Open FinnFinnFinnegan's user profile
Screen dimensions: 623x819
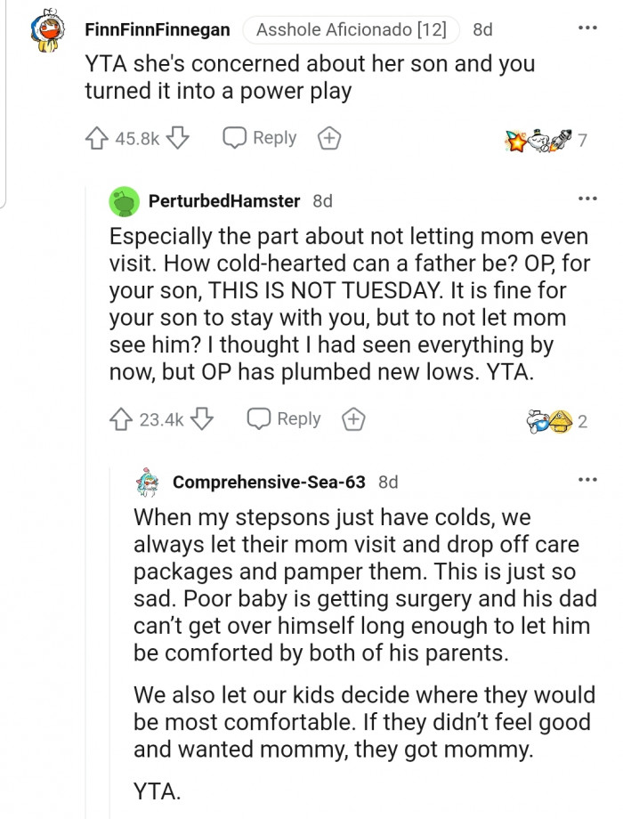(x=158, y=29)
